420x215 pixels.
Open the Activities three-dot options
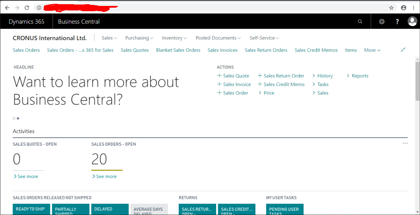click(405, 143)
